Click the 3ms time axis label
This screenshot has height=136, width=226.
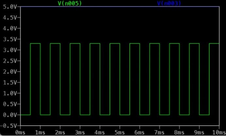(80, 132)
